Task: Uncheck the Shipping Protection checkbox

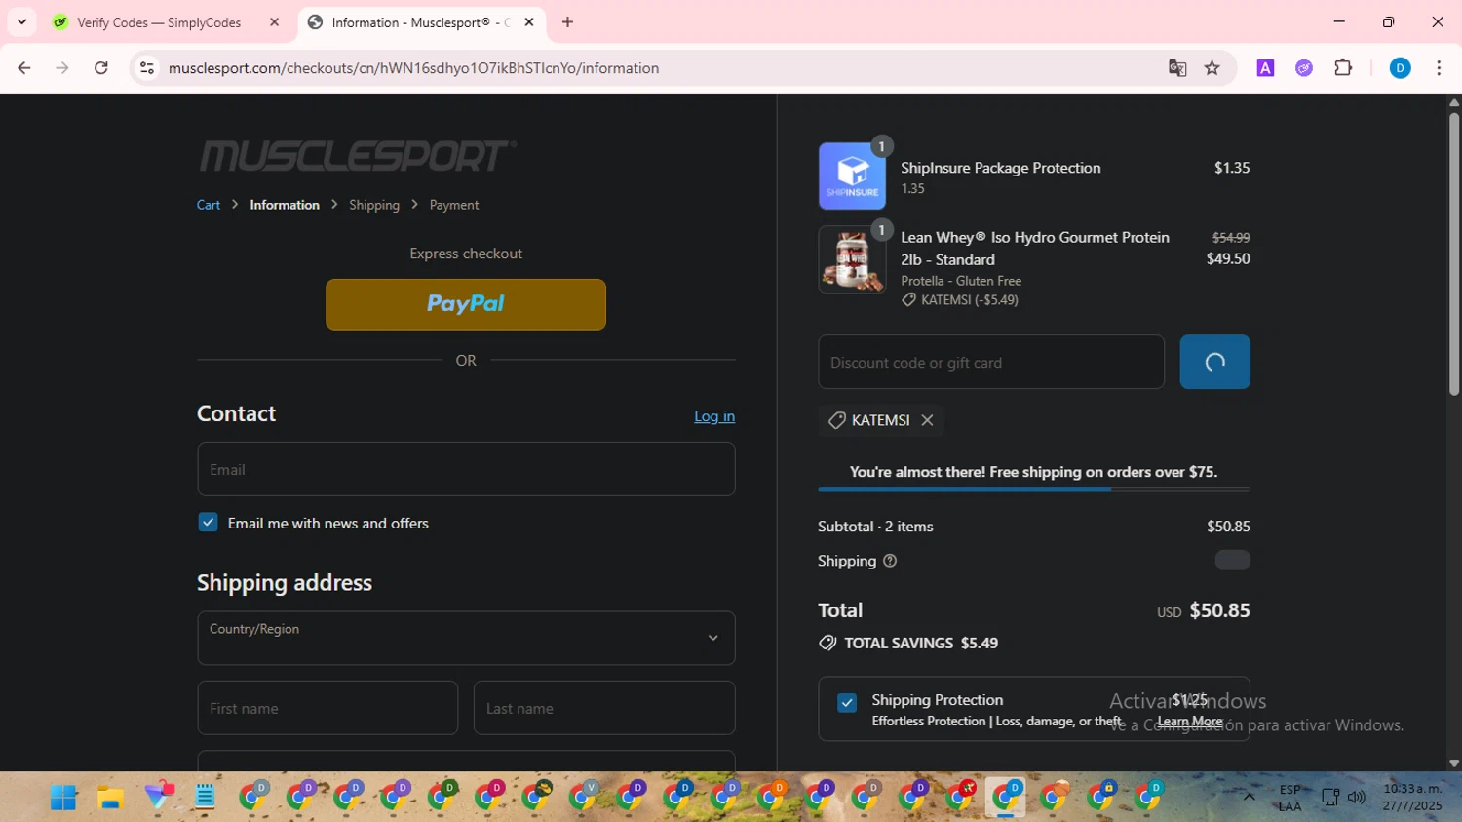Action: 847,702
